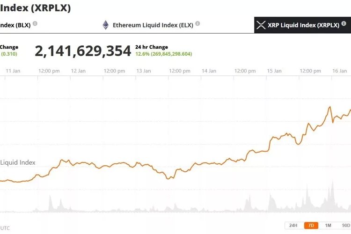Click info icon beside XRP Liquid Index
This screenshot has width=351, height=234.
(x=344, y=24)
